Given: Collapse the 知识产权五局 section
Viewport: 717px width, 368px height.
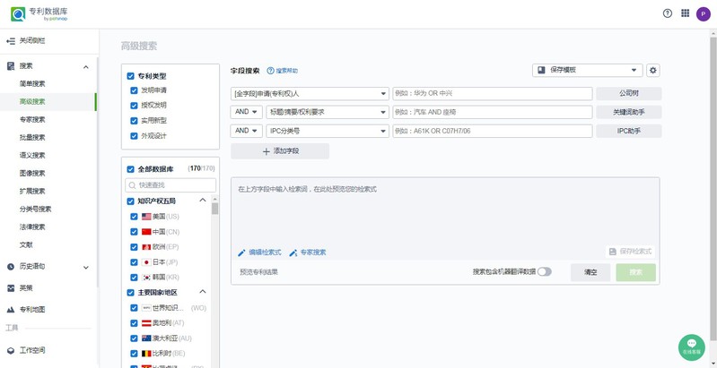Looking at the screenshot, I should pyautogui.click(x=202, y=201).
